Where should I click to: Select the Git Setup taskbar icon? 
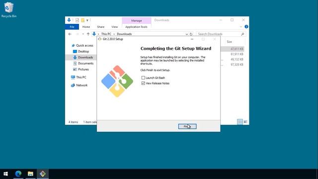click(43, 174)
